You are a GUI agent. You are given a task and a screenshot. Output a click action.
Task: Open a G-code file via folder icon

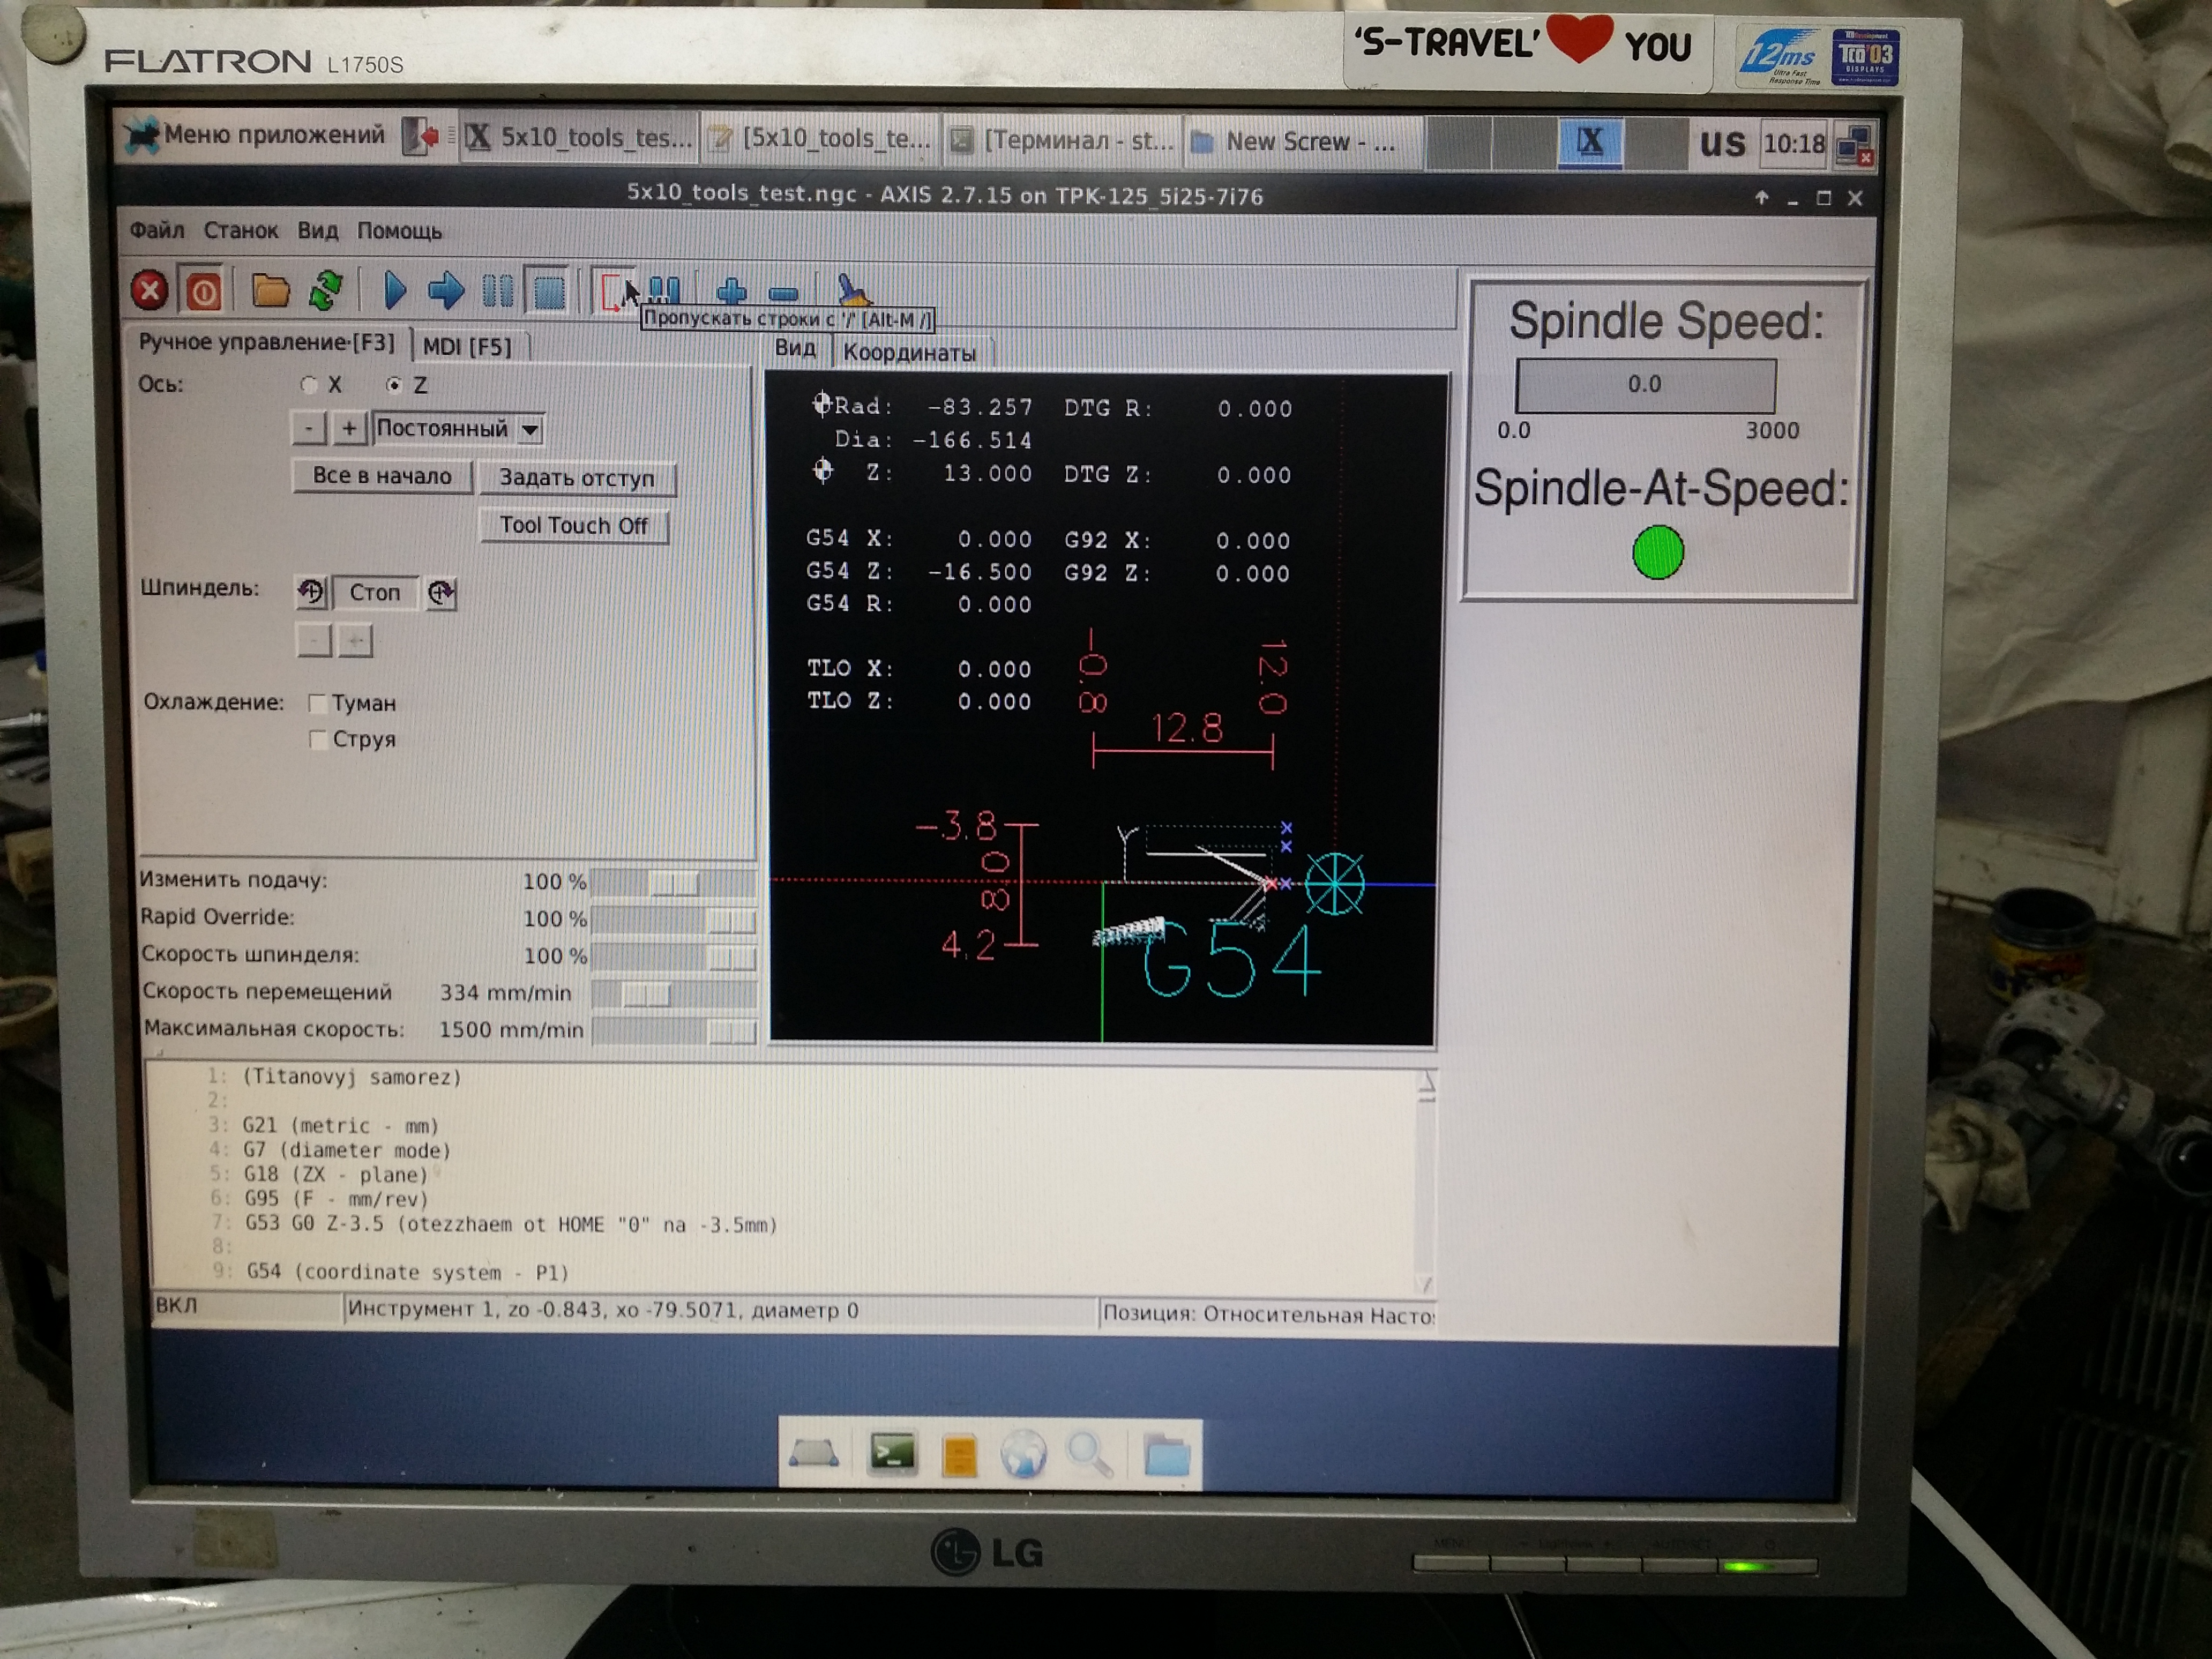click(x=270, y=291)
